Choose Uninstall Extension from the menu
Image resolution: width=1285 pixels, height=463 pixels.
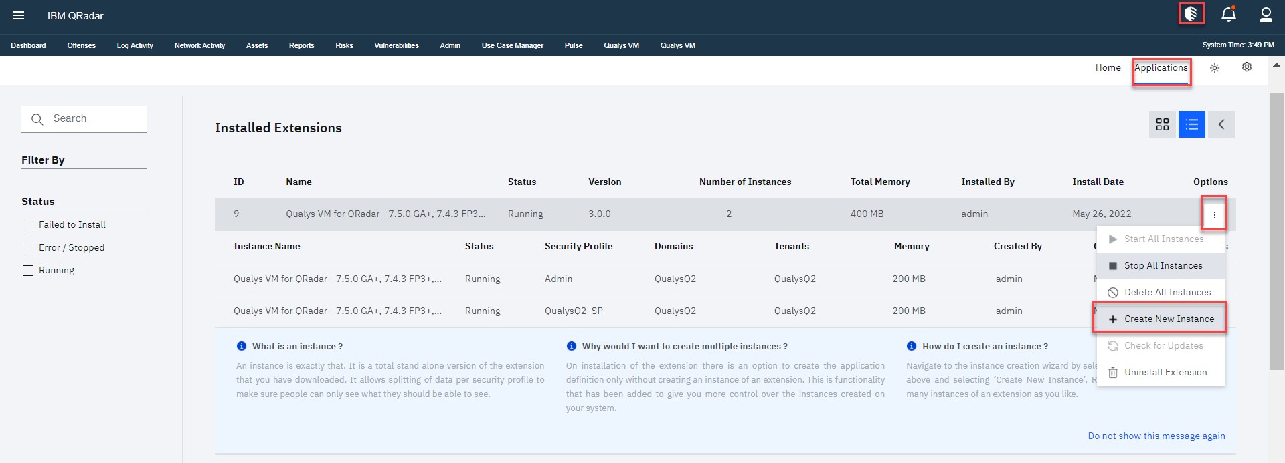tap(1165, 373)
